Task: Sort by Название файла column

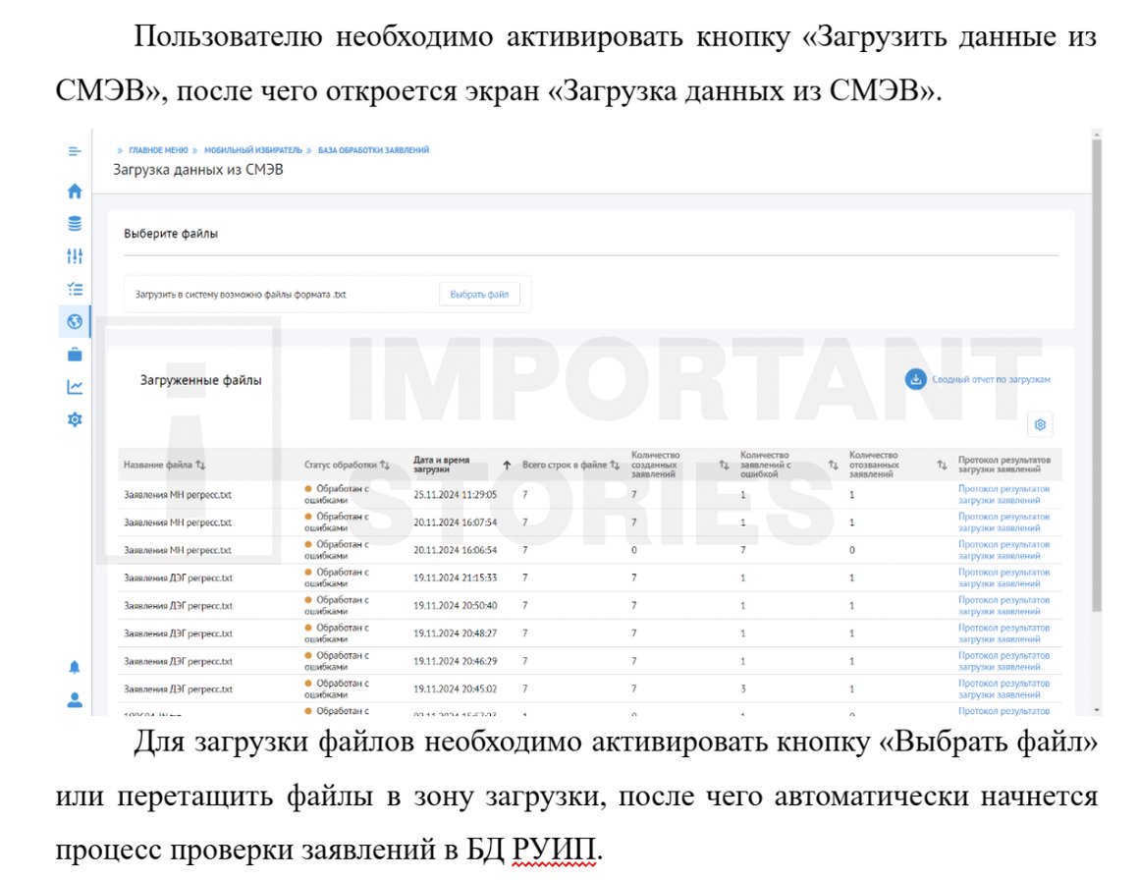Action: coord(201,465)
